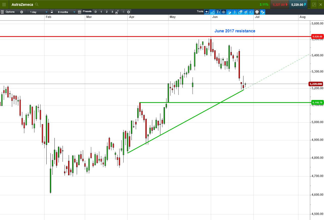This screenshot has width=324, height=220.
Task: Select the bar chart comparison tool
Action: click(x=246, y=12)
